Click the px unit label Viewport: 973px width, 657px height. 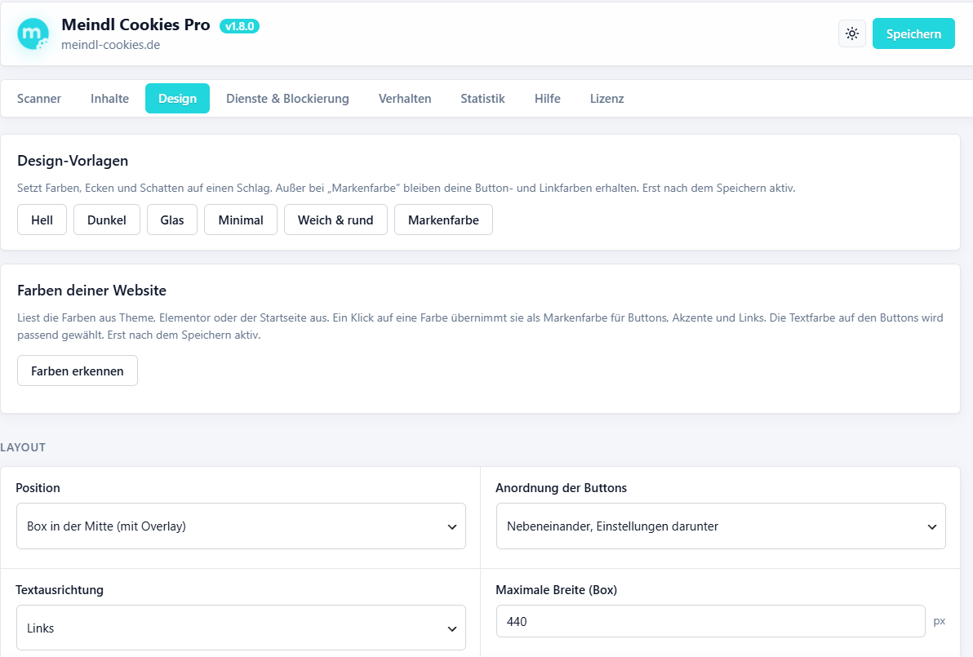[940, 621]
